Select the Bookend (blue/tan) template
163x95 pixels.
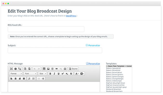coord(119,89)
